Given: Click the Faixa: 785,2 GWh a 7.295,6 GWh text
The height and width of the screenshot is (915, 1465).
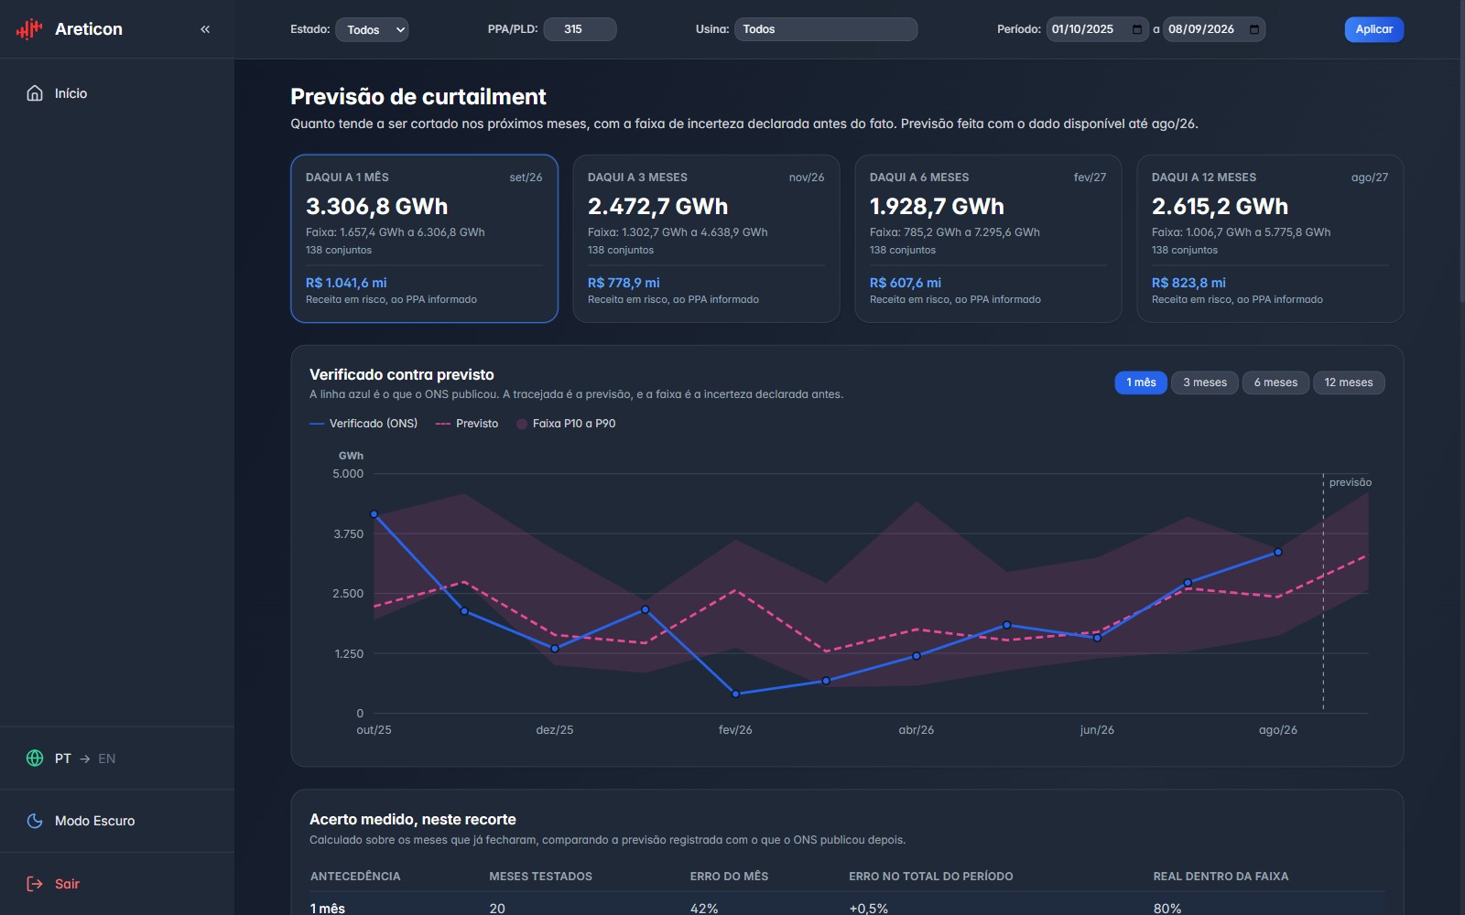Looking at the screenshot, I should point(955,232).
